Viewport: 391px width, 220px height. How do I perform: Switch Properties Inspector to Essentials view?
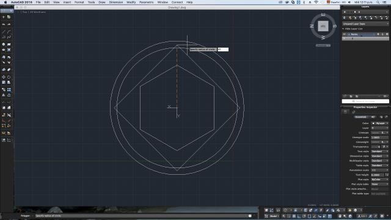360,117
